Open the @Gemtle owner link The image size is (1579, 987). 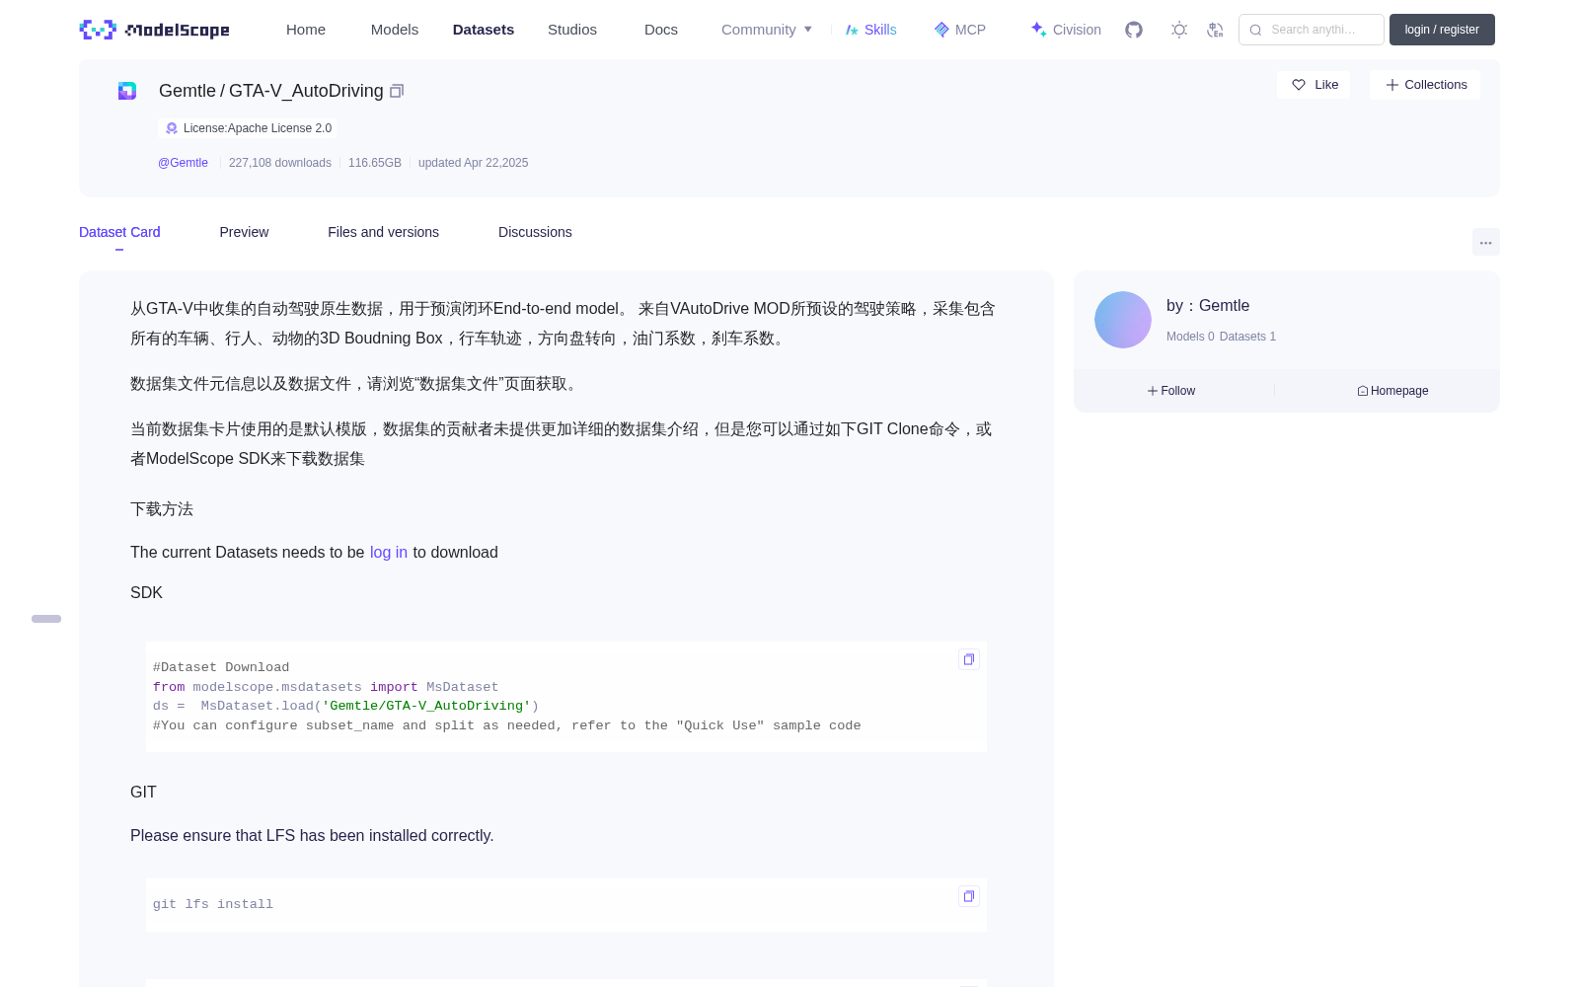pos(183,163)
